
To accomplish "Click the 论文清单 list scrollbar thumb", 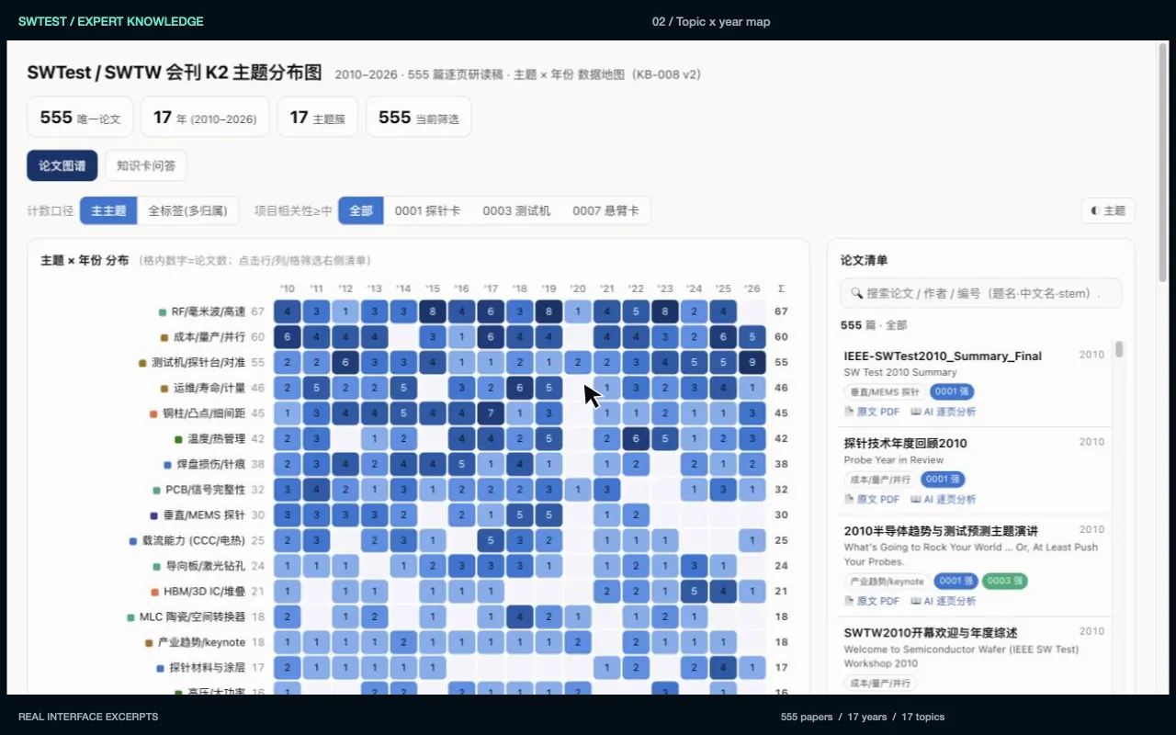I will pos(1119,349).
